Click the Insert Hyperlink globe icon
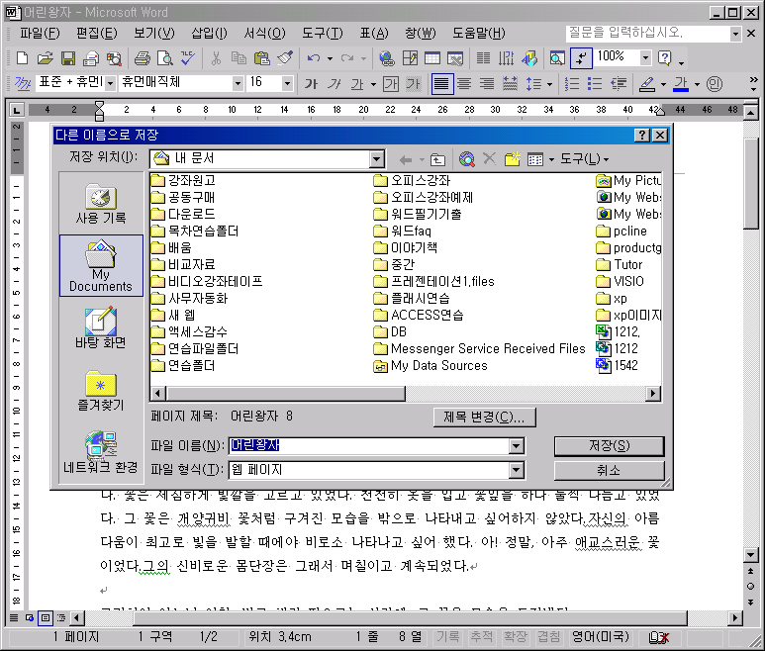 pyautogui.click(x=386, y=58)
